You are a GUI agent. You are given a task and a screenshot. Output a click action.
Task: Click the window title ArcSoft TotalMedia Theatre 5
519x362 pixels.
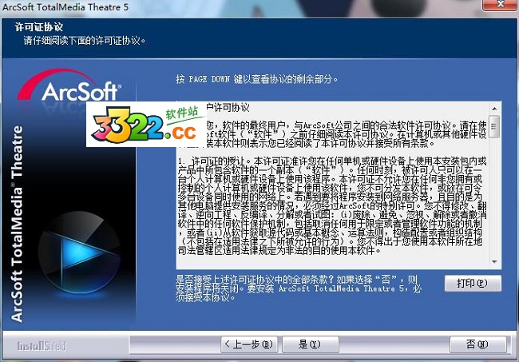[x=65, y=6]
